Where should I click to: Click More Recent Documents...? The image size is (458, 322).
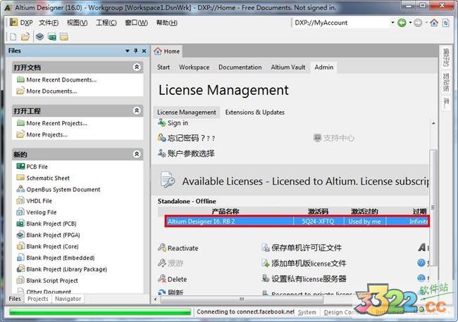point(57,79)
